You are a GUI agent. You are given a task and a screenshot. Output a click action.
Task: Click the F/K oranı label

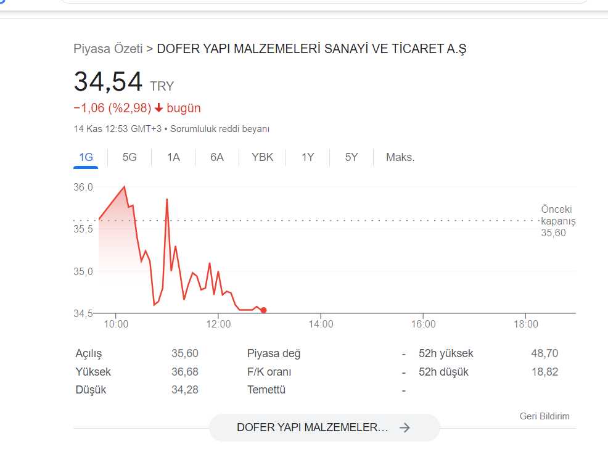pyautogui.click(x=269, y=372)
